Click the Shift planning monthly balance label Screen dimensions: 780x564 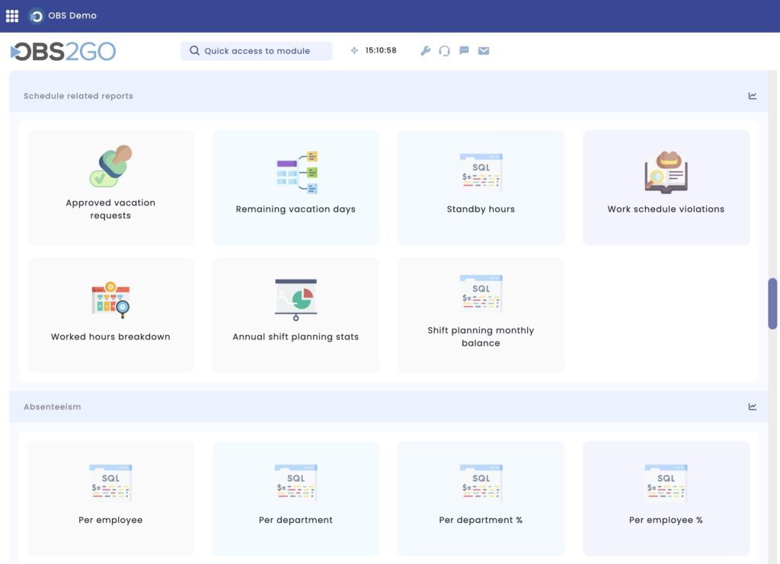click(x=481, y=336)
